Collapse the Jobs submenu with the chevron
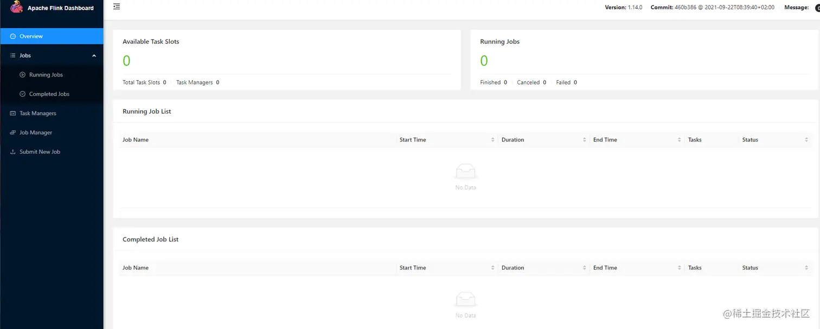Viewport: 820px width, 329px height. 94,56
